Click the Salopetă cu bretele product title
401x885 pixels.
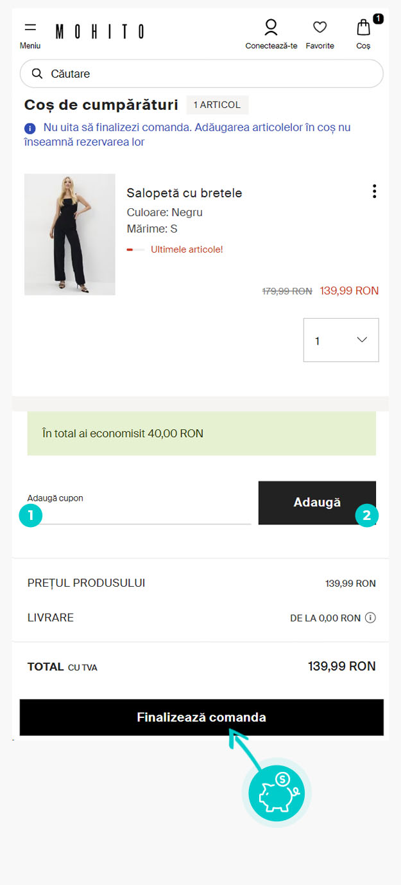click(x=184, y=193)
